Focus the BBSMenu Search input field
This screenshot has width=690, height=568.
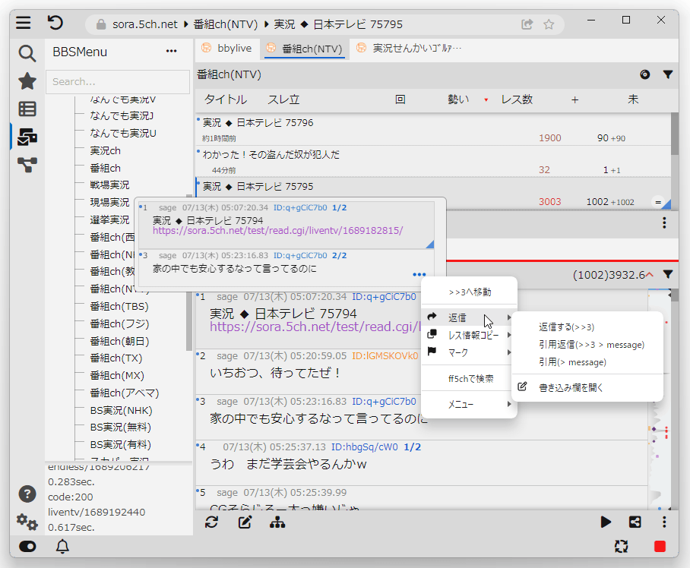click(x=118, y=82)
